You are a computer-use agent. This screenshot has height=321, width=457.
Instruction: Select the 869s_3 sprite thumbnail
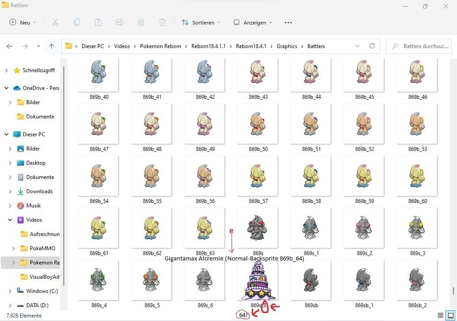point(417,228)
